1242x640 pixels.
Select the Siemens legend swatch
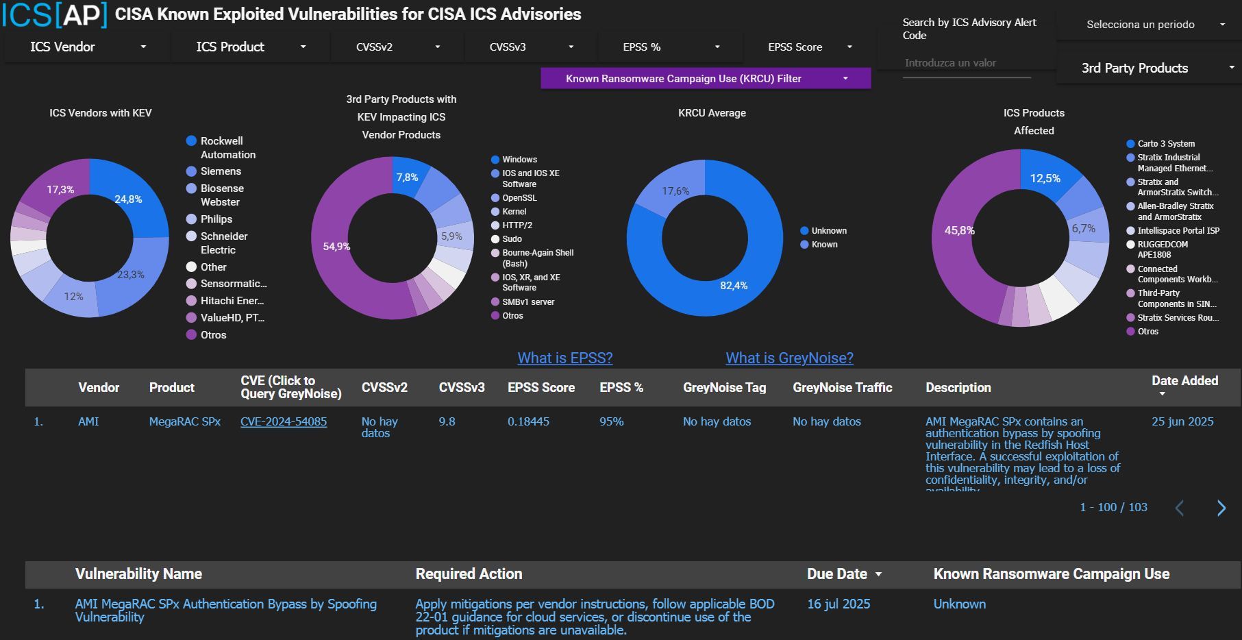[192, 171]
